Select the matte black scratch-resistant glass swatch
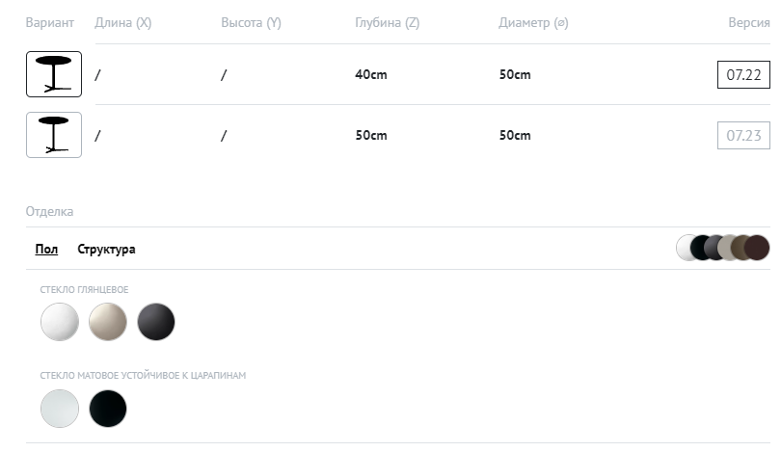Viewport: 781px width, 452px height. click(x=108, y=409)
